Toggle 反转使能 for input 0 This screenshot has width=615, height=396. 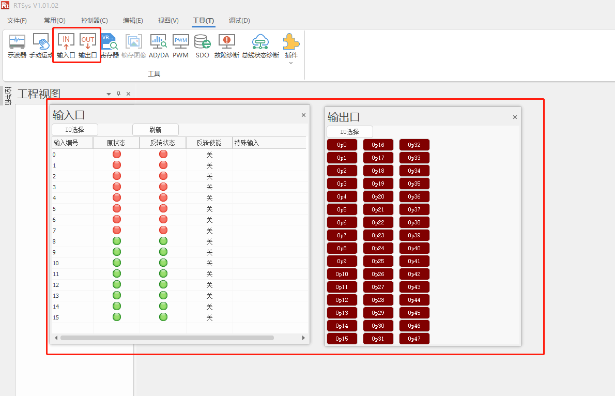click(x=209, y=155)
